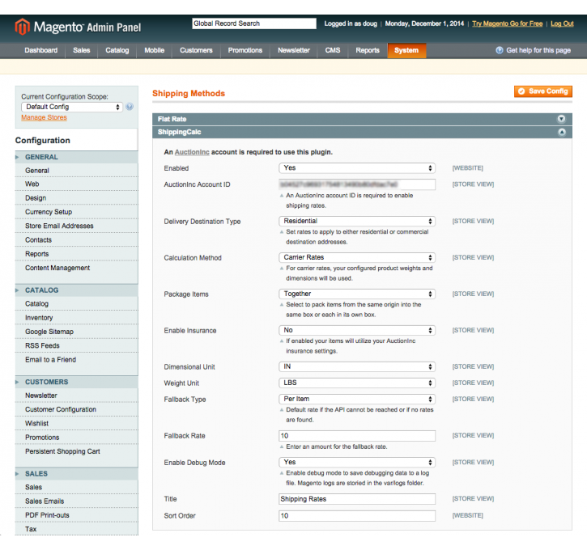Expand the Flat Rate section arrow
The width and height of the screenshot is (587, 550).
(561, 119)
